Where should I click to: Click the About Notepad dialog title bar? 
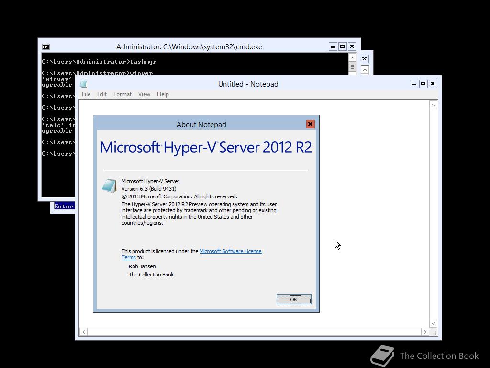[x=201, y=124]
